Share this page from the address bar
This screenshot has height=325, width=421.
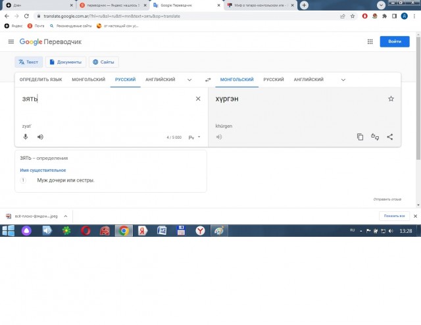[343, 16]
